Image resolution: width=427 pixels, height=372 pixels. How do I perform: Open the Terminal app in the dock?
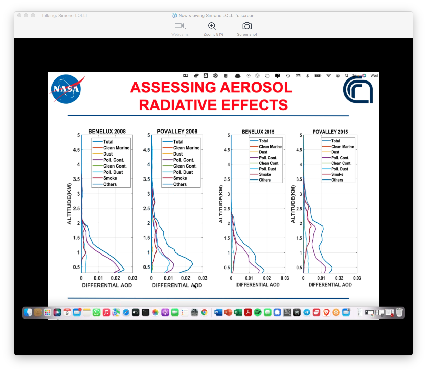146,312
